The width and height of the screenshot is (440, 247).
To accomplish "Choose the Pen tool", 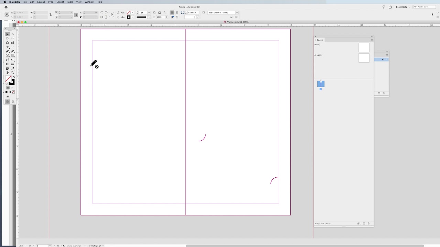I will 7,51.
